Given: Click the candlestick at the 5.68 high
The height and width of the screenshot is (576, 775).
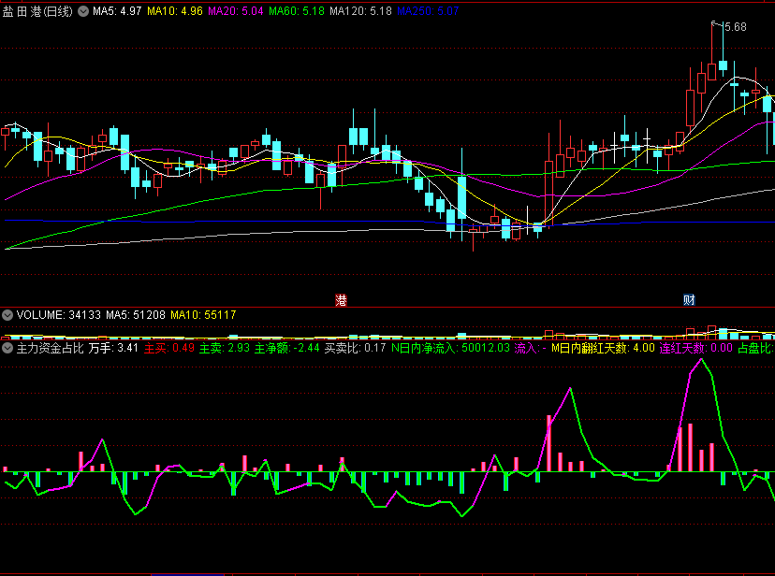Looking at the screenshot, I should coord(712,72).
